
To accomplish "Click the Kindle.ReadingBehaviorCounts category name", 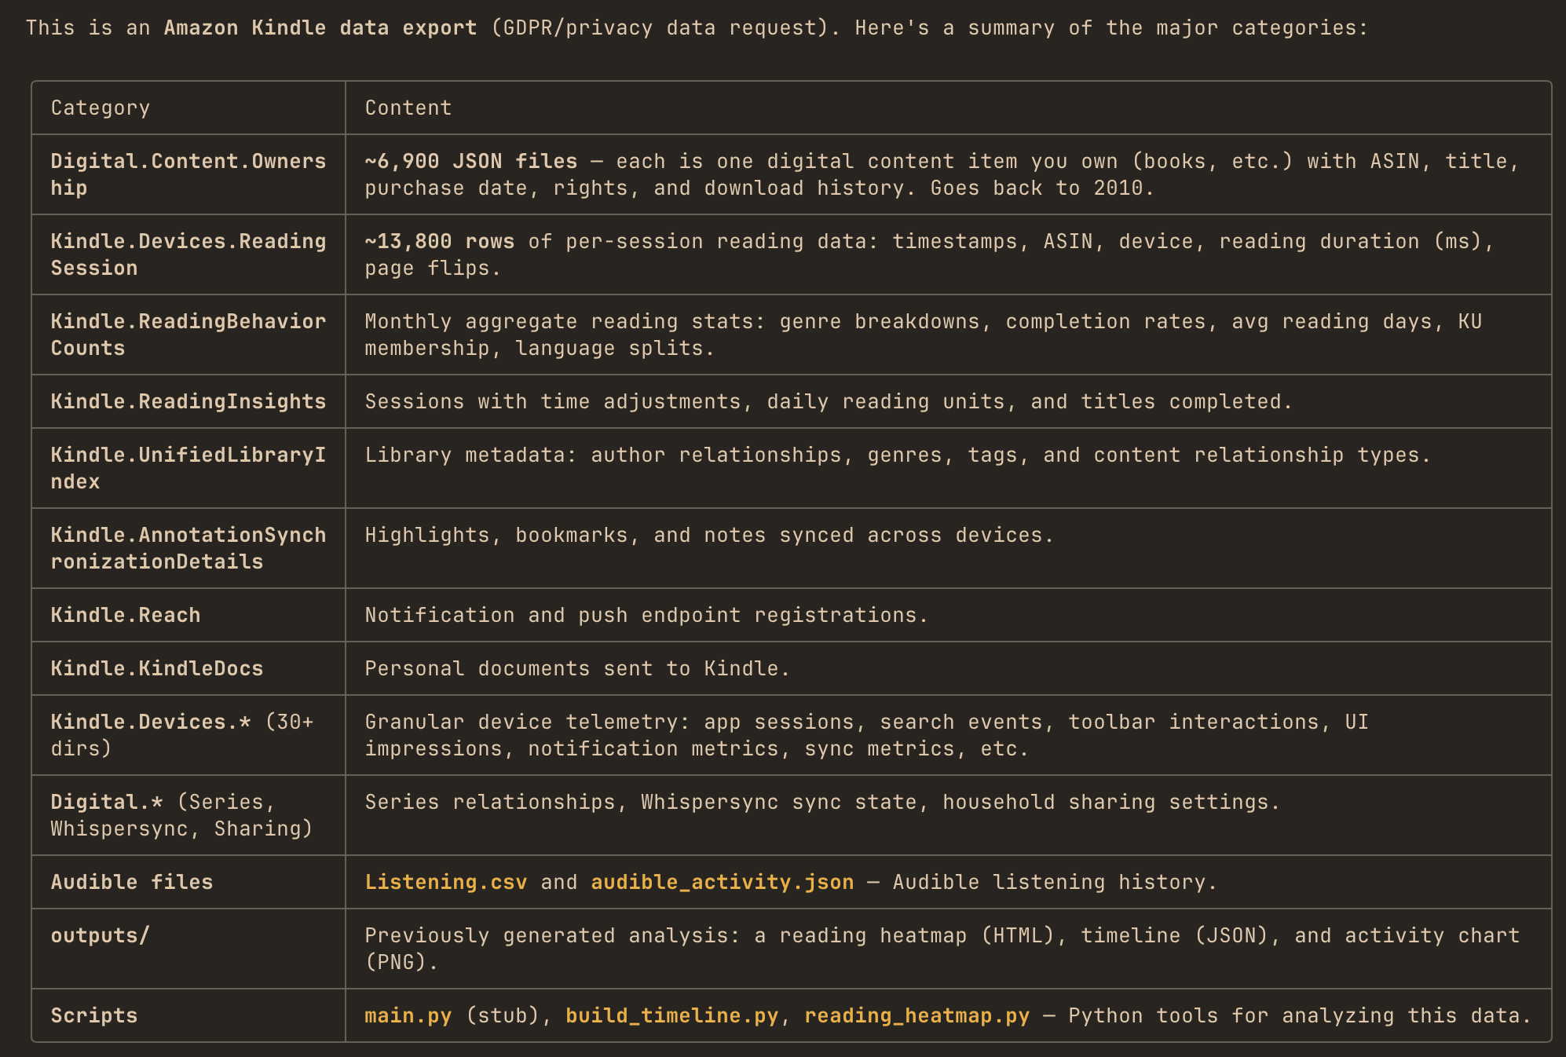I will click(188, 334).
